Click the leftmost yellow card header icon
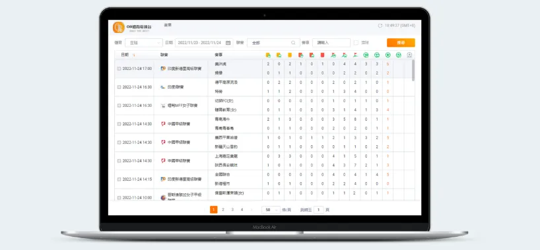This screenshot has width=540, height=250. click(x=268, y=55)
